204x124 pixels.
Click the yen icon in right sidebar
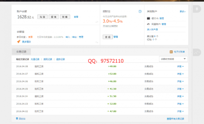(x=197, y=9)
